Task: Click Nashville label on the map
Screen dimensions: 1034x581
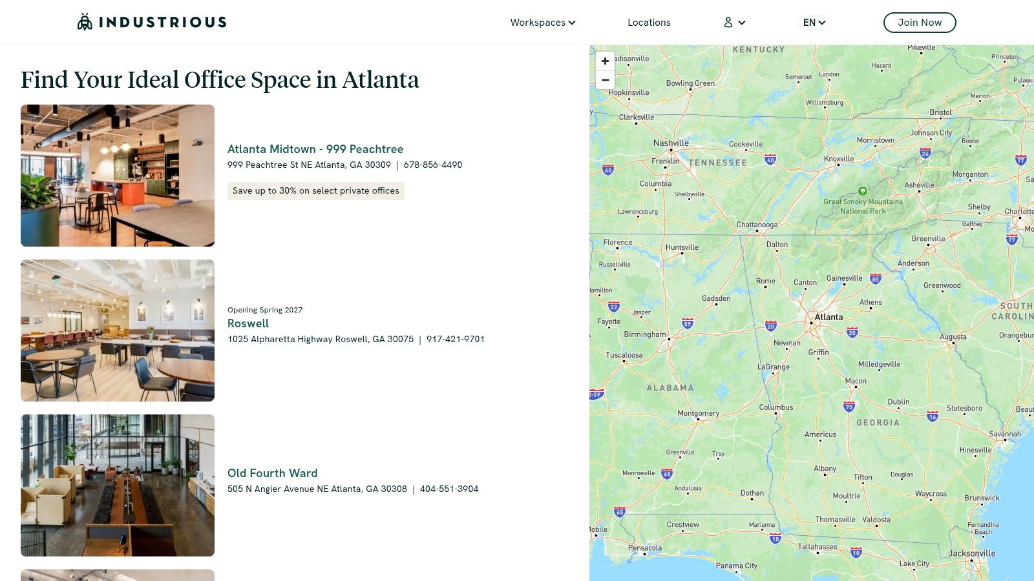Action: (x=671, y=143)
